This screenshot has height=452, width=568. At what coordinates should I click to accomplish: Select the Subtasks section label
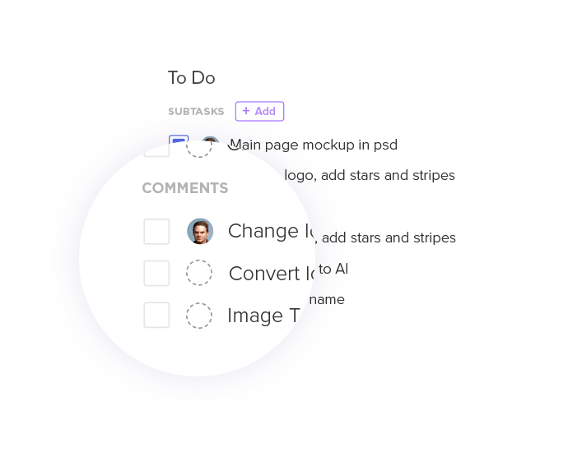click(x=196, y=112)
